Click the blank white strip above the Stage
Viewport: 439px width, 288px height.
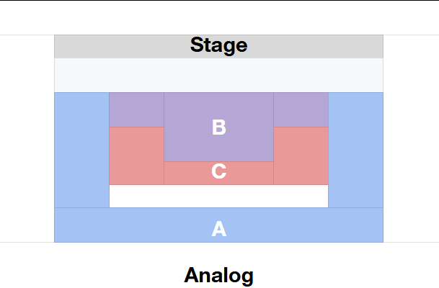tap(218, 17)
